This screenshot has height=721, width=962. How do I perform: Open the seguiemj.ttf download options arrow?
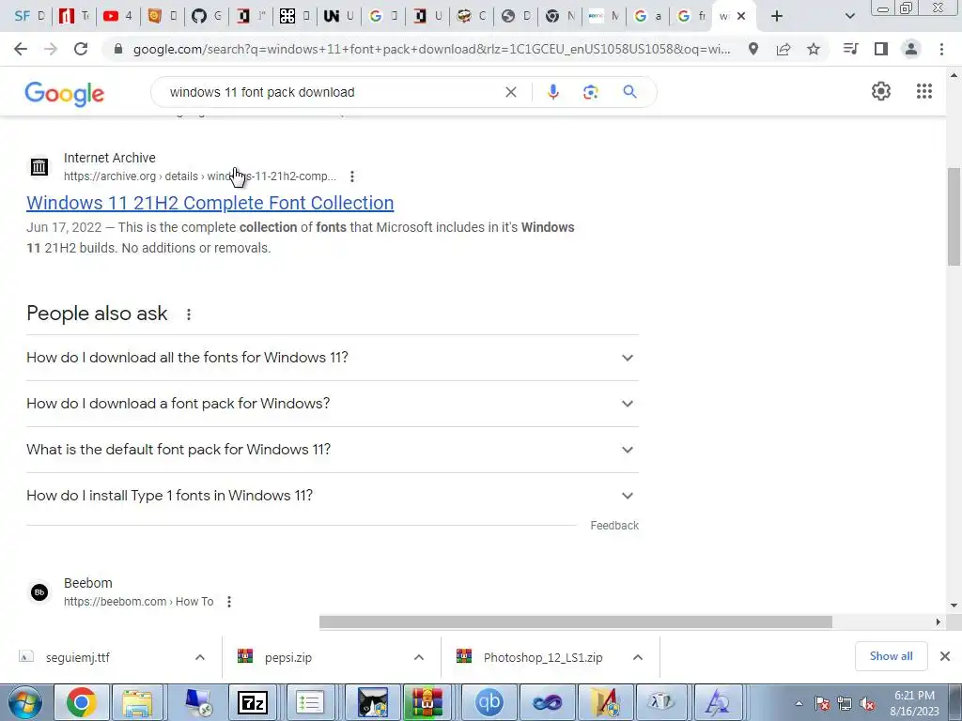pyautogui.click(x=200, y=657)
